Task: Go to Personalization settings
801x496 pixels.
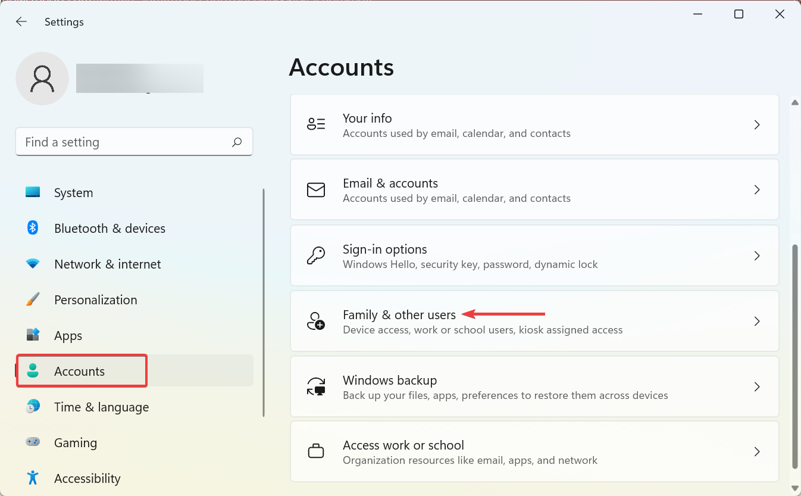Action: click(134, 300)
